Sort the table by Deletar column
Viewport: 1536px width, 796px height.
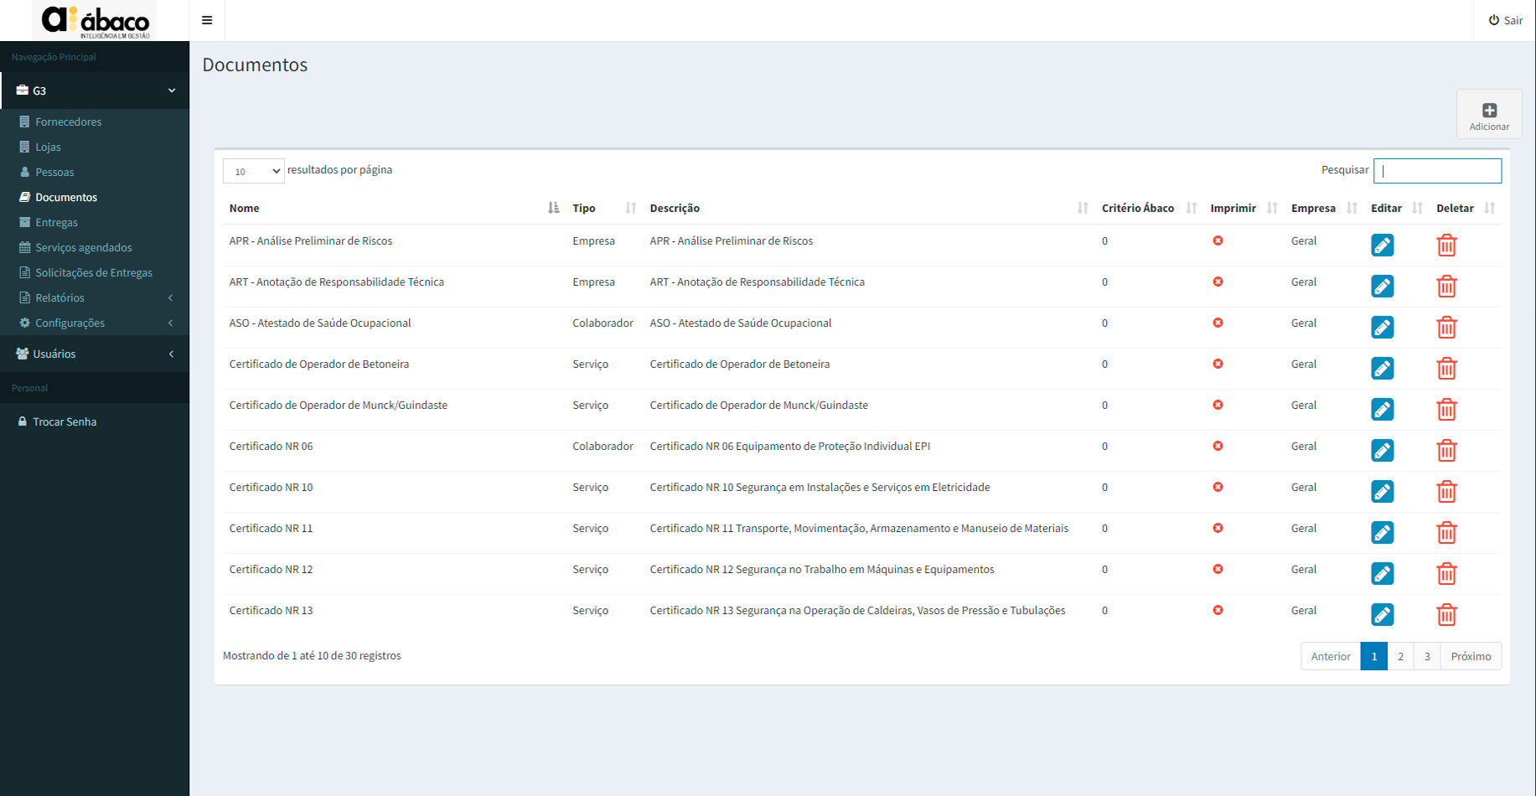[x=1466, y=208]
